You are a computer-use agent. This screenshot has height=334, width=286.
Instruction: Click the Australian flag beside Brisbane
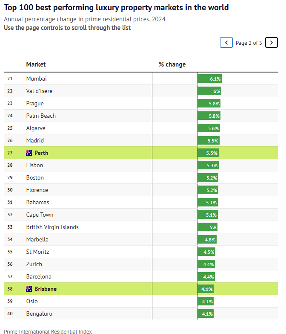pyautogui.click(x=29, y=289)
